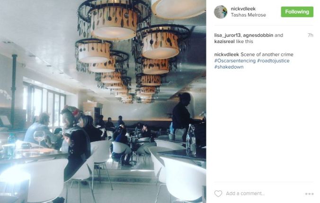Open kazisreal's profile from likes

click(224, 42)
